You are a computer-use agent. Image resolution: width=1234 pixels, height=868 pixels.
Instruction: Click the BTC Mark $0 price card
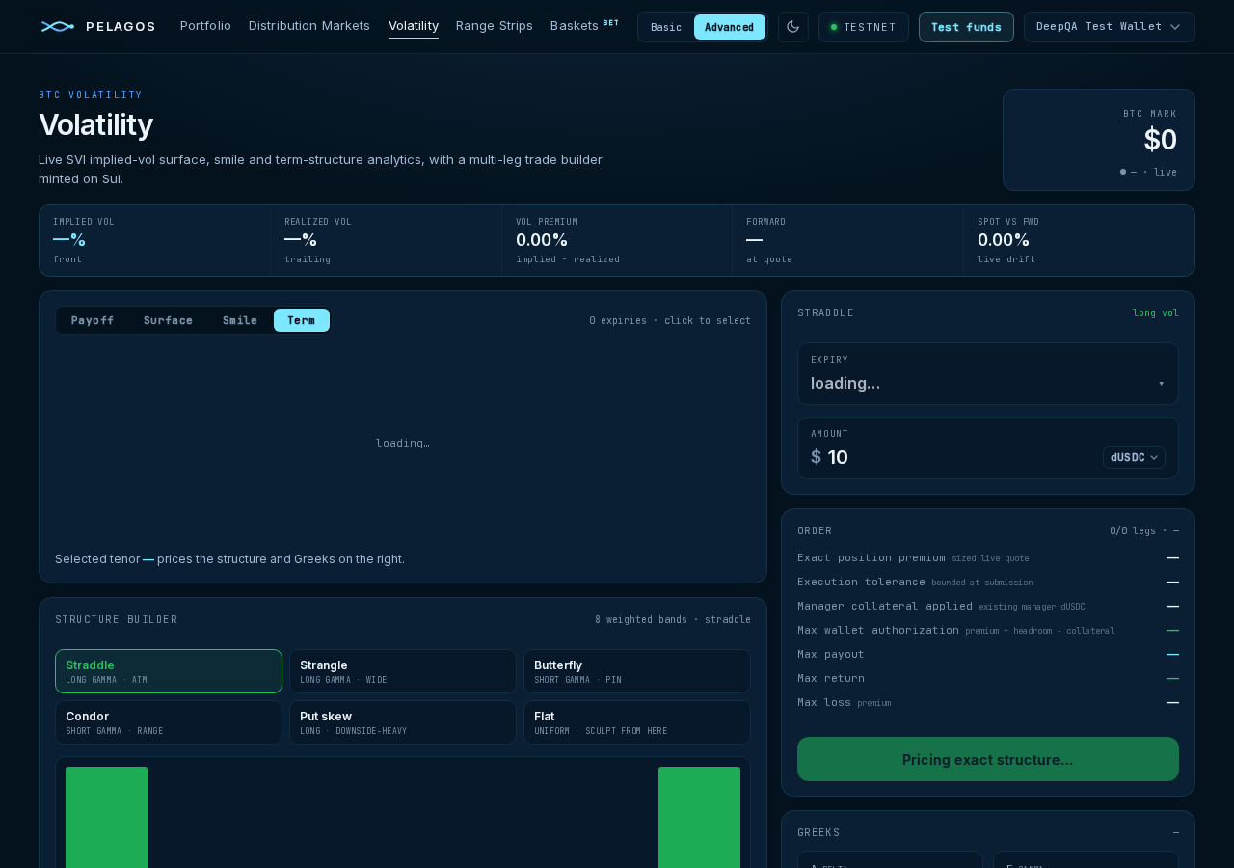[1099, 140]
